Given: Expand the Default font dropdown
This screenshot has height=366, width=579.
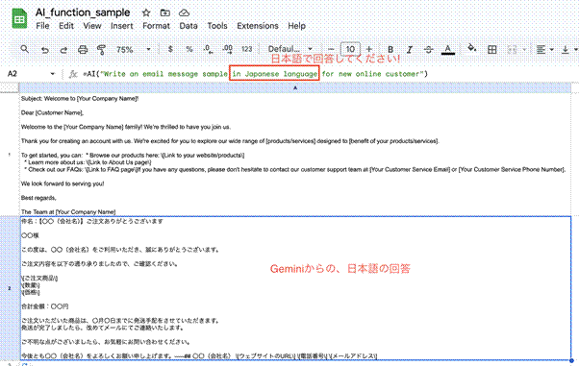Looking at the screenshot, I should coord(290,49).
